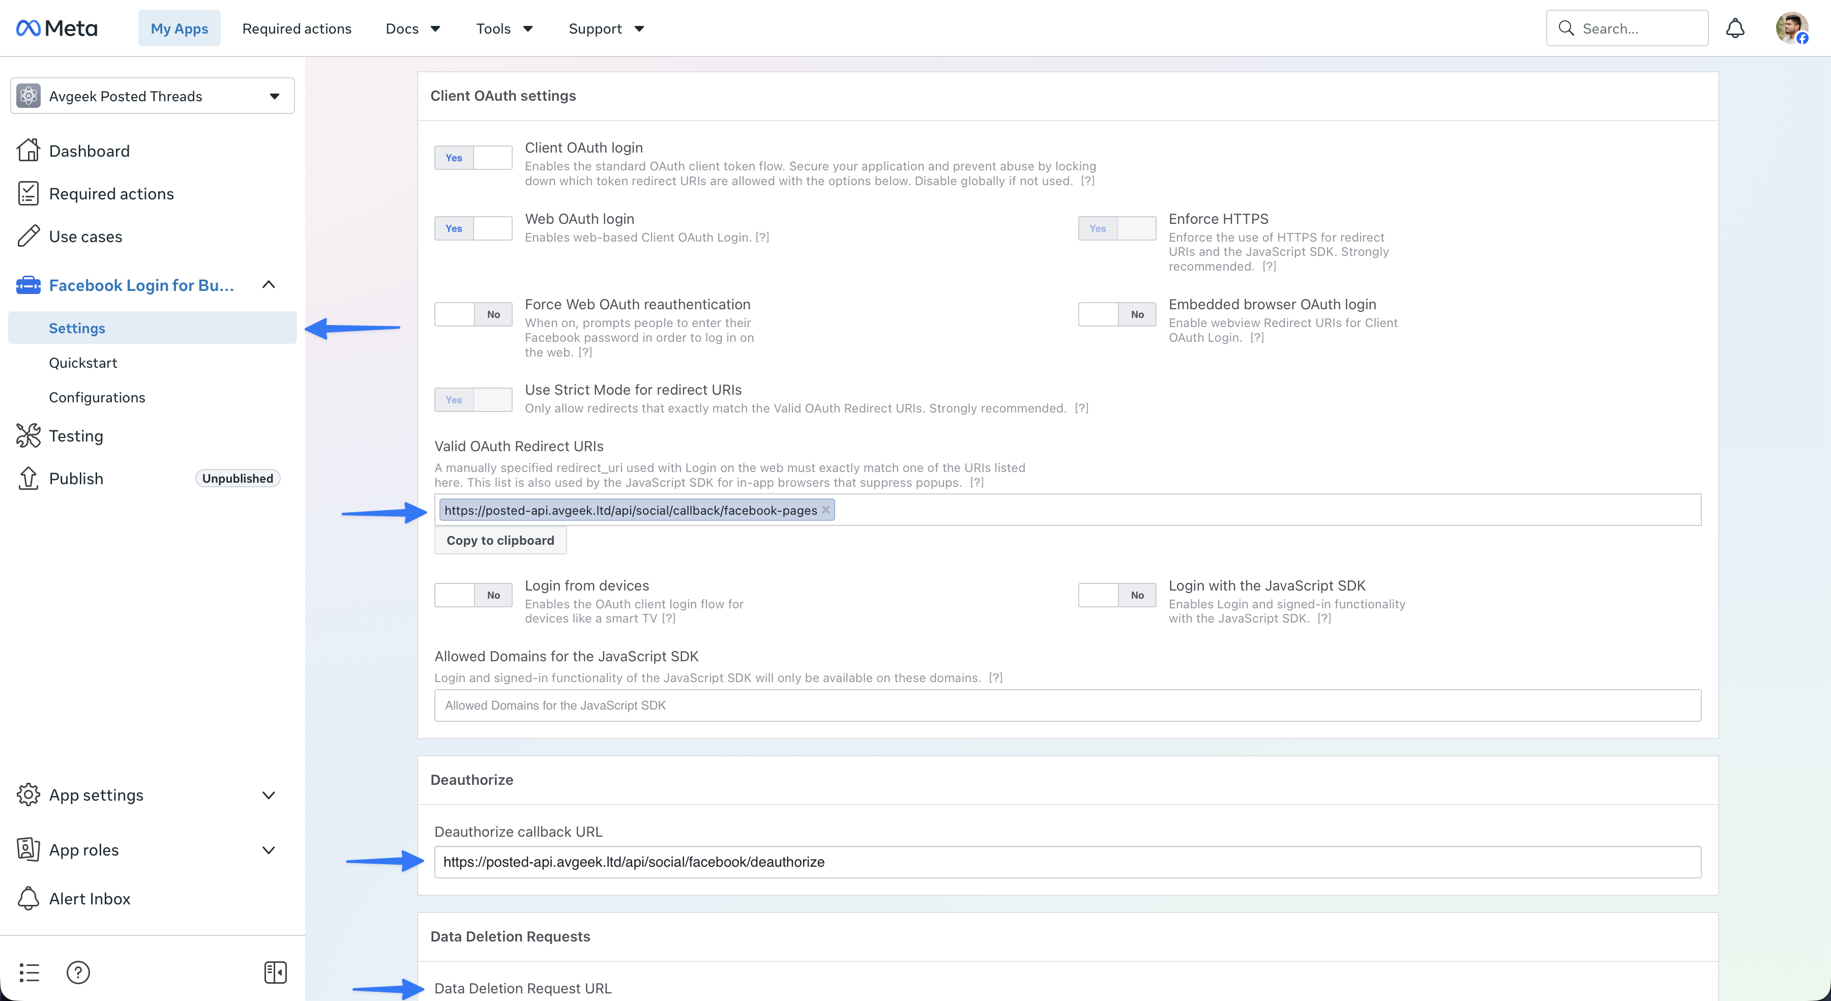Open the help question mark icon
Viewport: 1831px width, 1001px height.
78,973
